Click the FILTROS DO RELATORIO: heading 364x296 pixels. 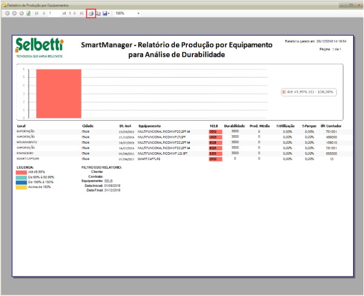coord(101,167)
